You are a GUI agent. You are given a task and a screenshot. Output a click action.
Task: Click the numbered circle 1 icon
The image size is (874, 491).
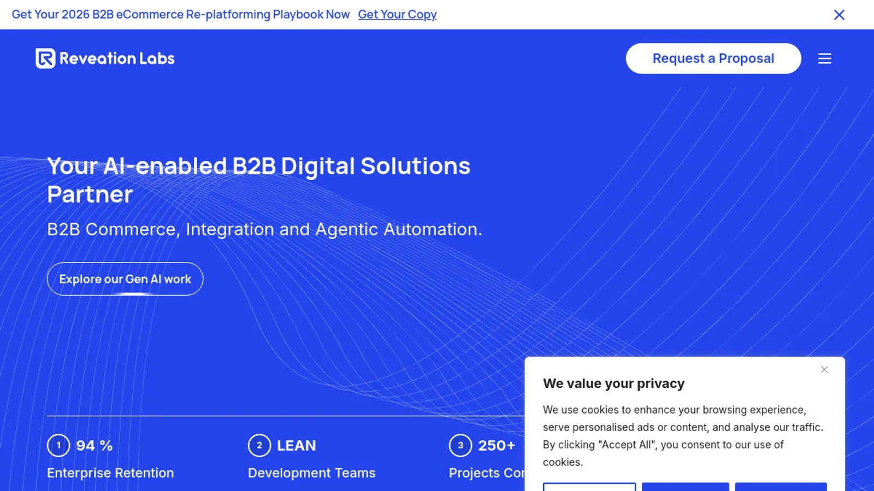[x=58, y=445]
